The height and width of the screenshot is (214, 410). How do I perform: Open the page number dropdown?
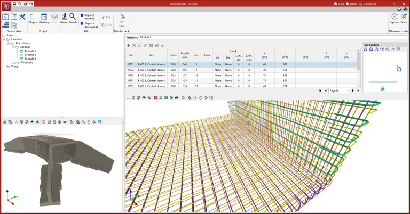[x=340, y=90]
